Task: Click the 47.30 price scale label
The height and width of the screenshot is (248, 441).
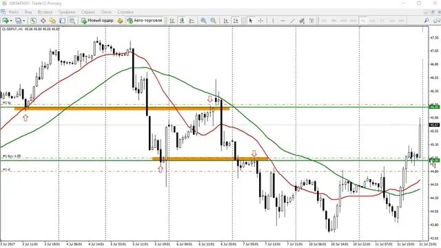Action: pos(435,38)
